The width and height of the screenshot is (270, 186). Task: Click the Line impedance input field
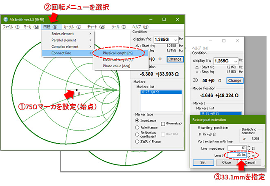pos(237,148)
